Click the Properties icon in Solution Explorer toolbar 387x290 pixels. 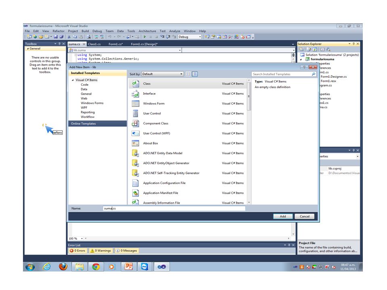coord(302,49)
